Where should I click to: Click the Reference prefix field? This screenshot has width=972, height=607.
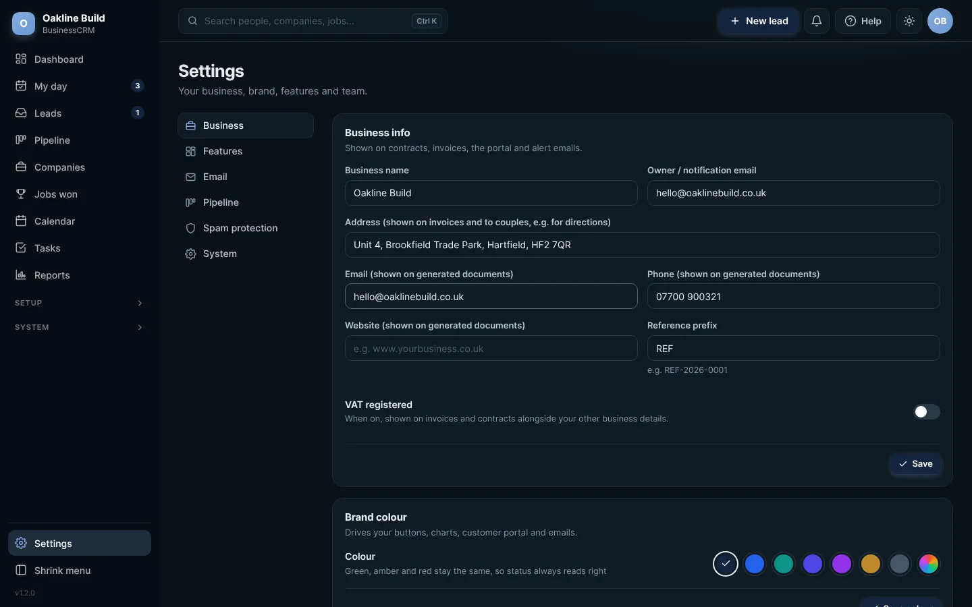click(x=794, y=348)
